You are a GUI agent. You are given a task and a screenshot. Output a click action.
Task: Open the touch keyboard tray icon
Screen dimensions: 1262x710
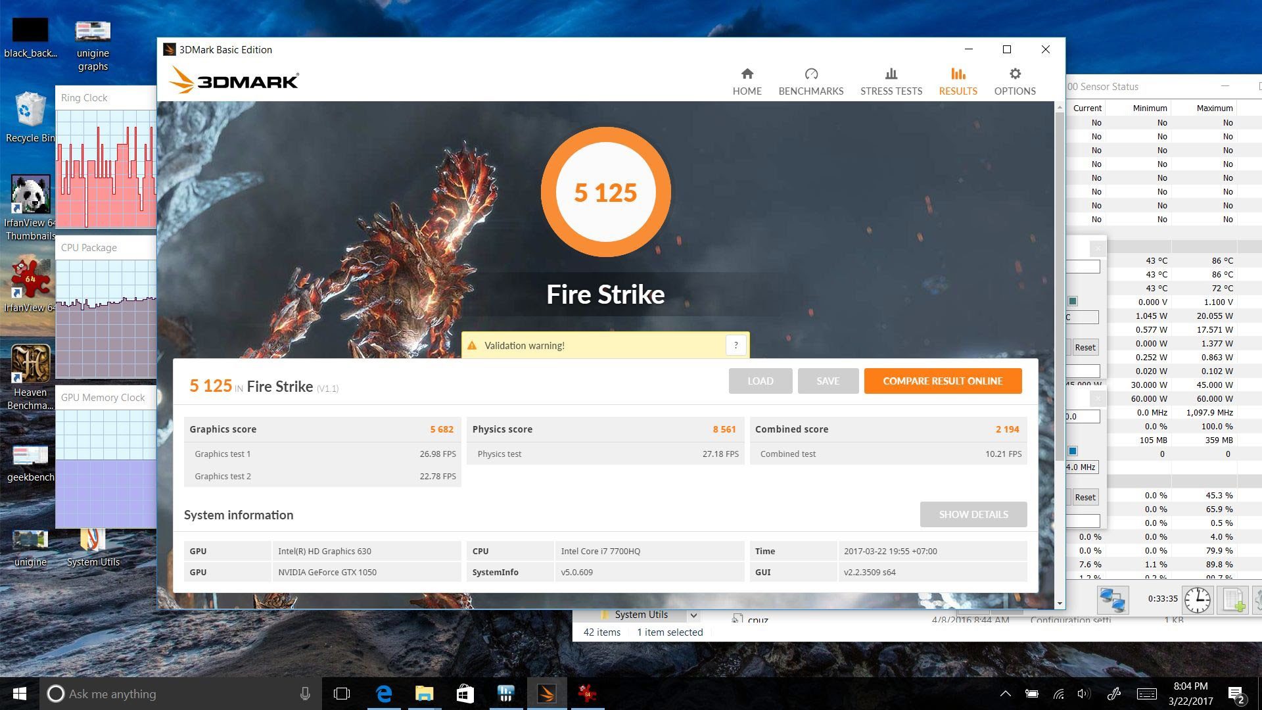tap(1147, 694)
